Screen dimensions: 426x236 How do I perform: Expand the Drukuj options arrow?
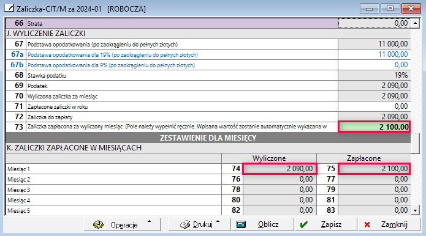(218, 221)
